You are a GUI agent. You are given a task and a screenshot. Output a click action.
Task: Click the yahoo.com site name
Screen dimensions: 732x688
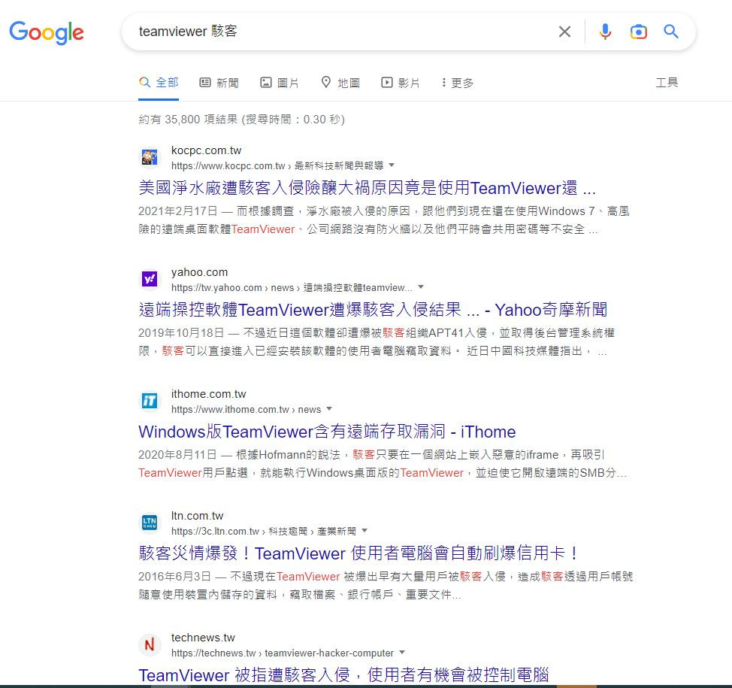(x=199, y=272)
